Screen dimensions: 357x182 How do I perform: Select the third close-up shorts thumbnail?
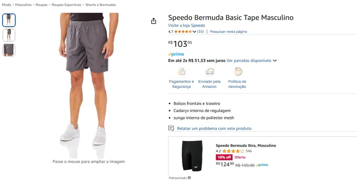9,50
